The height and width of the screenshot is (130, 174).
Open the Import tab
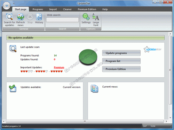[x=53, y=9]
